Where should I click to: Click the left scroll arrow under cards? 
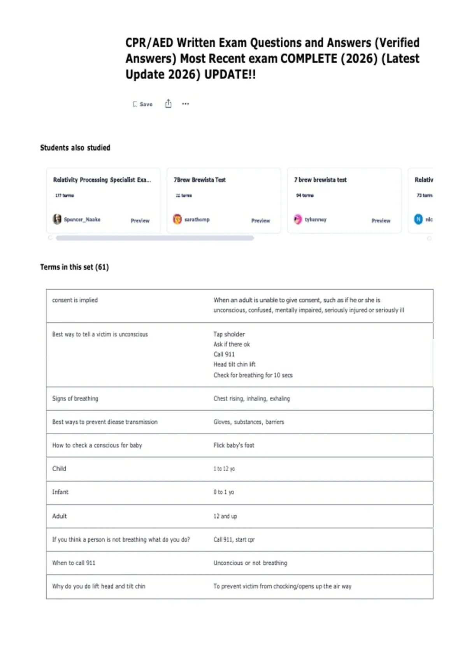point(50,238)
